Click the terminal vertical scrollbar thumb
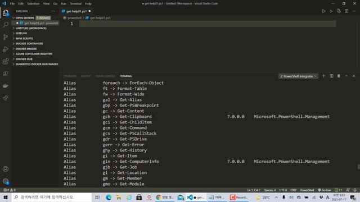Viewport: 360px width, 202px height. point(359,167)
